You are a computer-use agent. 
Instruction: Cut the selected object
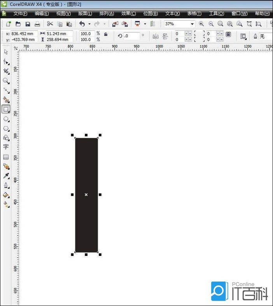click(x=50, y=24)
